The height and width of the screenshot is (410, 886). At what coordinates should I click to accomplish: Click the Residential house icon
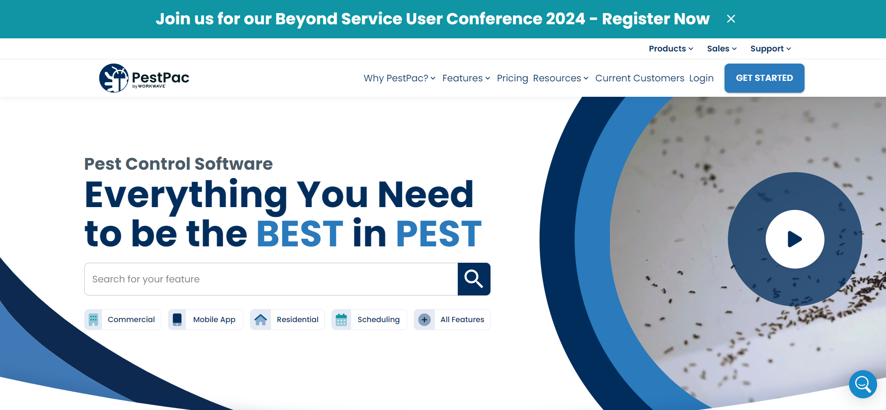261,320
